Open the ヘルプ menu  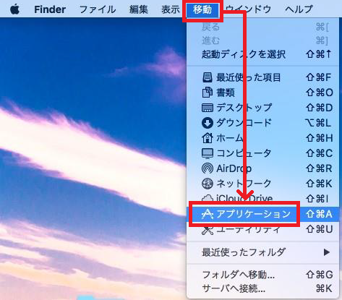[x=299, y=9]
